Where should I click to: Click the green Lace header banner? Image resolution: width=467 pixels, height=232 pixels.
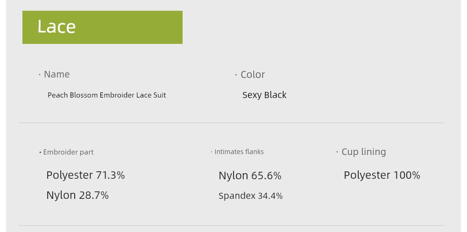[102, 28]
